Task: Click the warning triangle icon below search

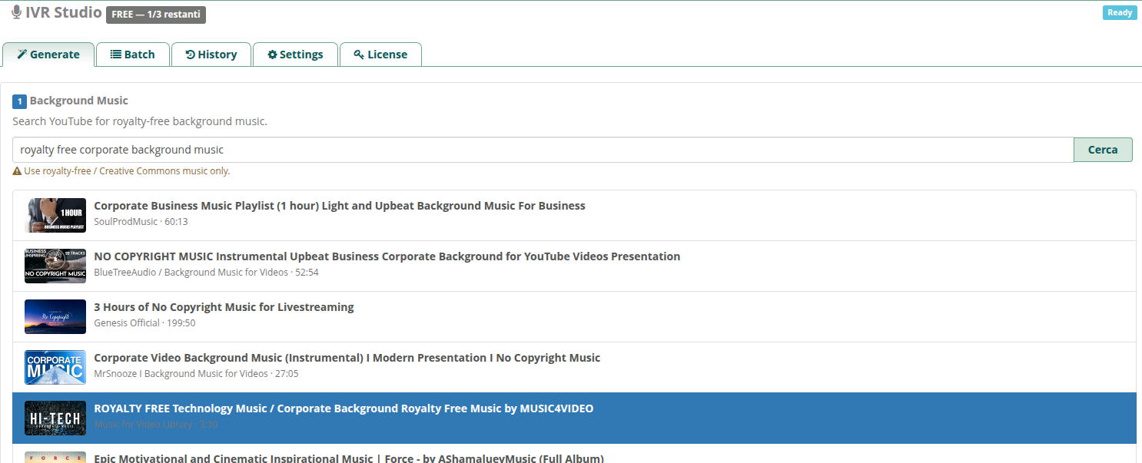Action: 17,171
